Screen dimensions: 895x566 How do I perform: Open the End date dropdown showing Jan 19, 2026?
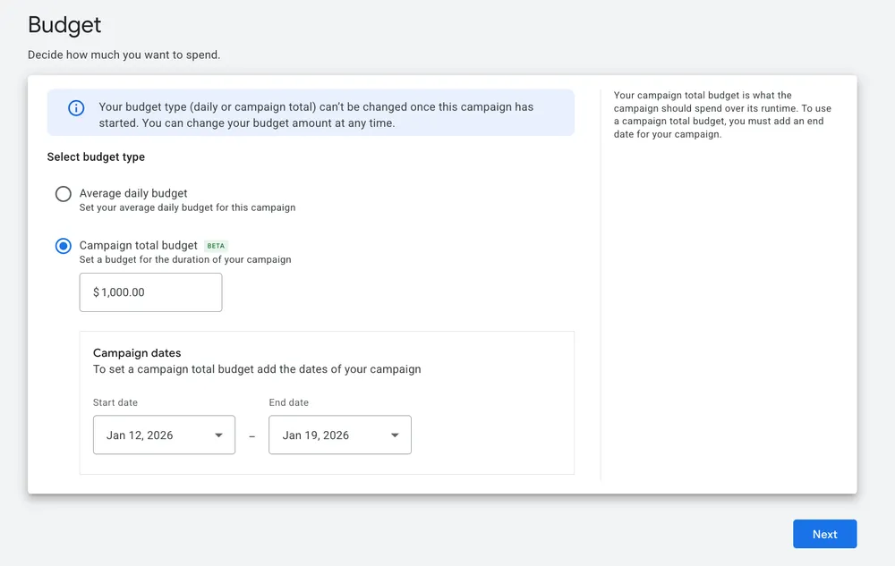click(x=340, y=435)
